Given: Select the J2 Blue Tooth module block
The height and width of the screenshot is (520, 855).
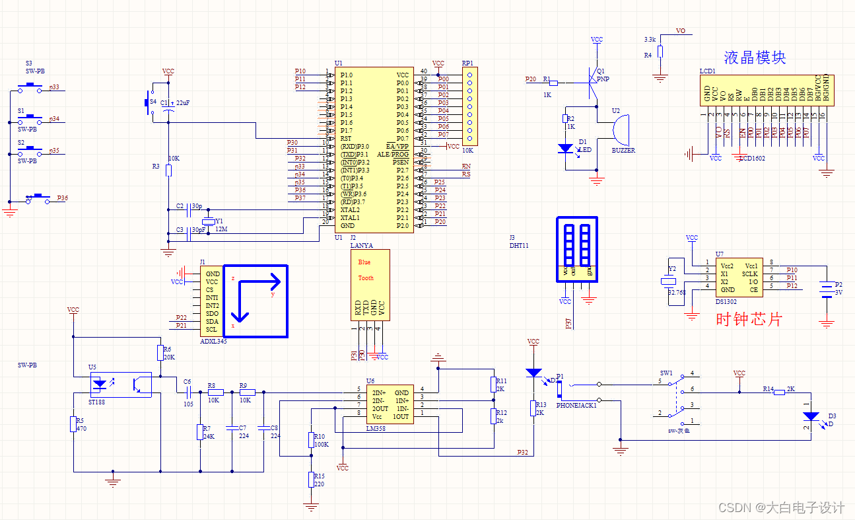Looking at the screenshot, I should pyautogui.click(x=370, y=285).
